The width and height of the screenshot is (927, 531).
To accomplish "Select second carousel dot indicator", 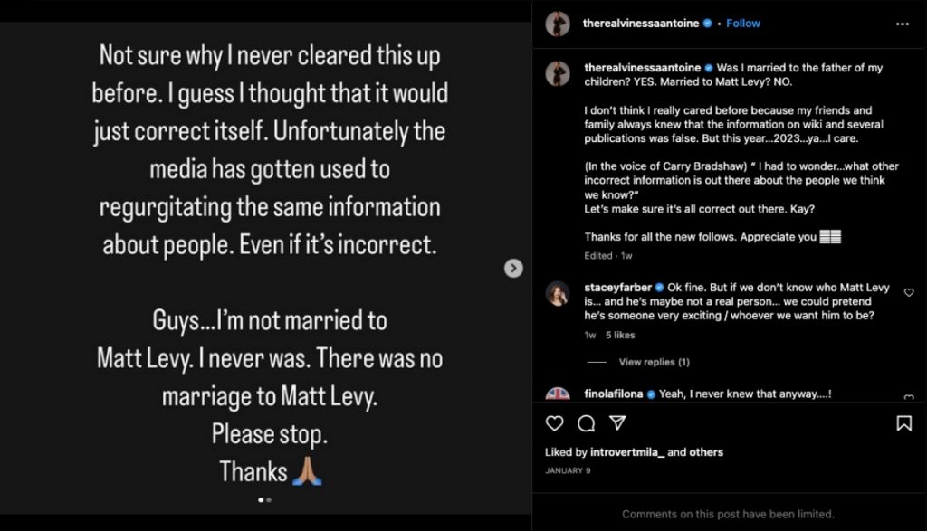I will coord(269,499).
